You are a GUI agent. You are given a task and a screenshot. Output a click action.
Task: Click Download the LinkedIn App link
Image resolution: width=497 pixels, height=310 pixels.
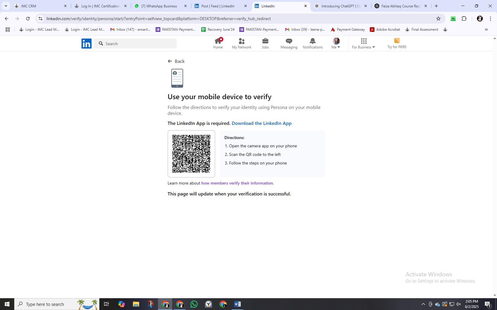(x=262, y=123)
